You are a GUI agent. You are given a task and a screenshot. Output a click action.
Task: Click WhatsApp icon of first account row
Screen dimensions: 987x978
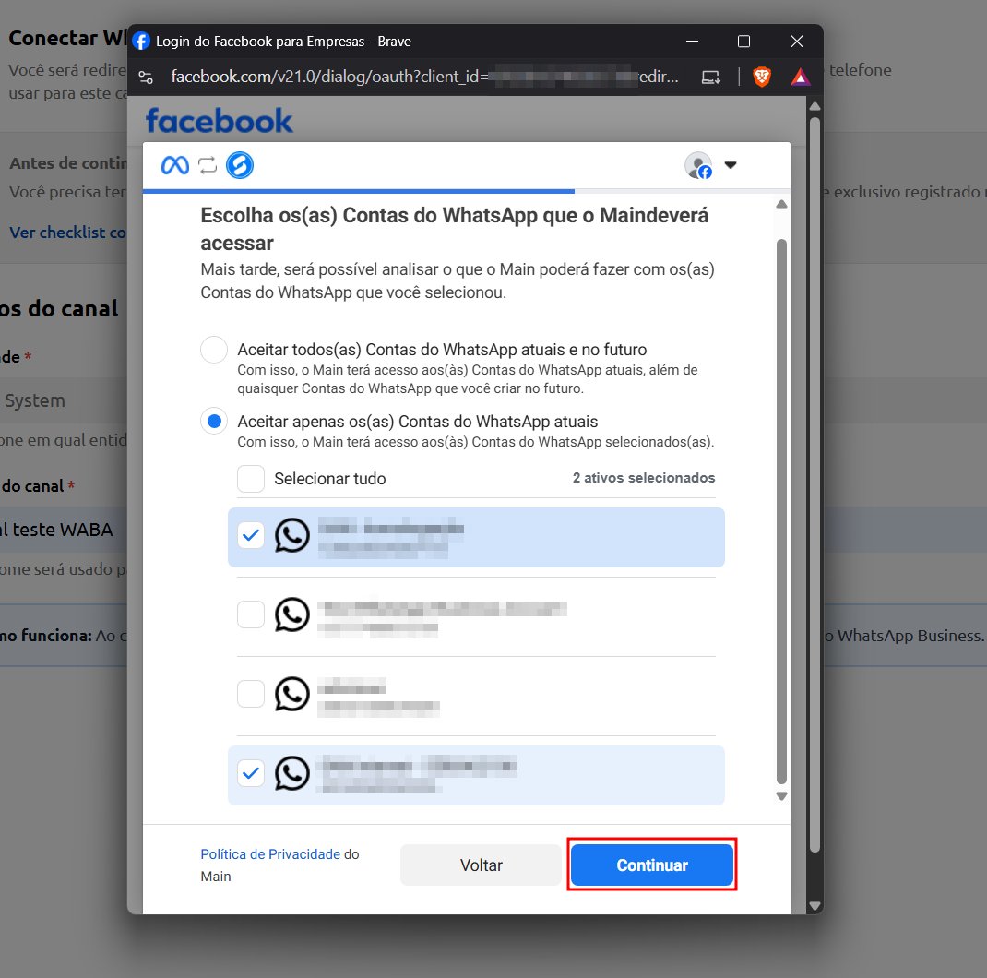(292, 535)
